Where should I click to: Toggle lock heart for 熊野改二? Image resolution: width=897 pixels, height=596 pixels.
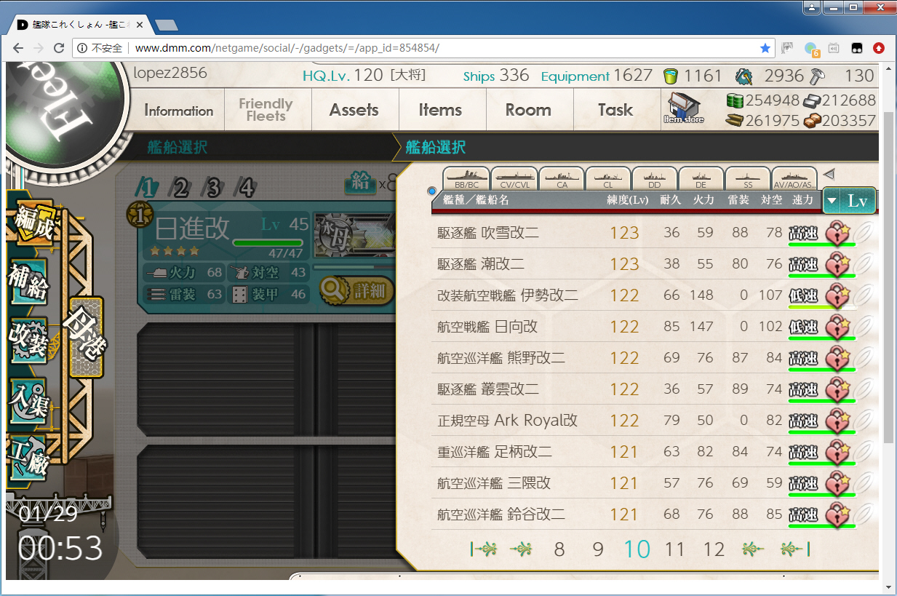(839, 359)
